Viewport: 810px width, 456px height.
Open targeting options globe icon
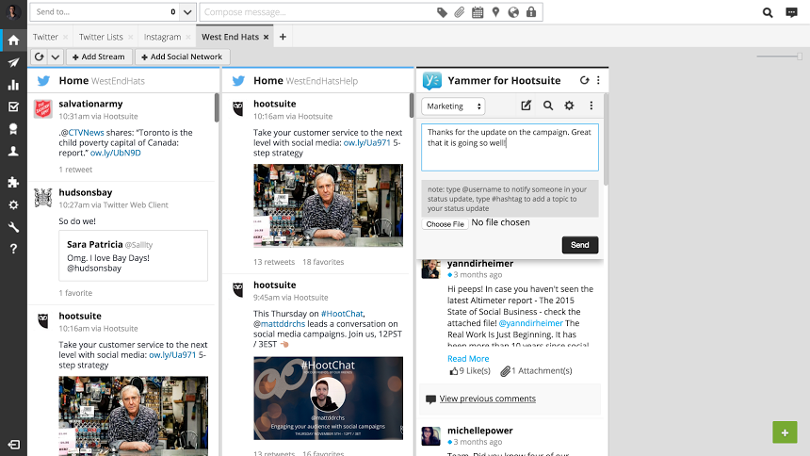(x=513, y=12)
